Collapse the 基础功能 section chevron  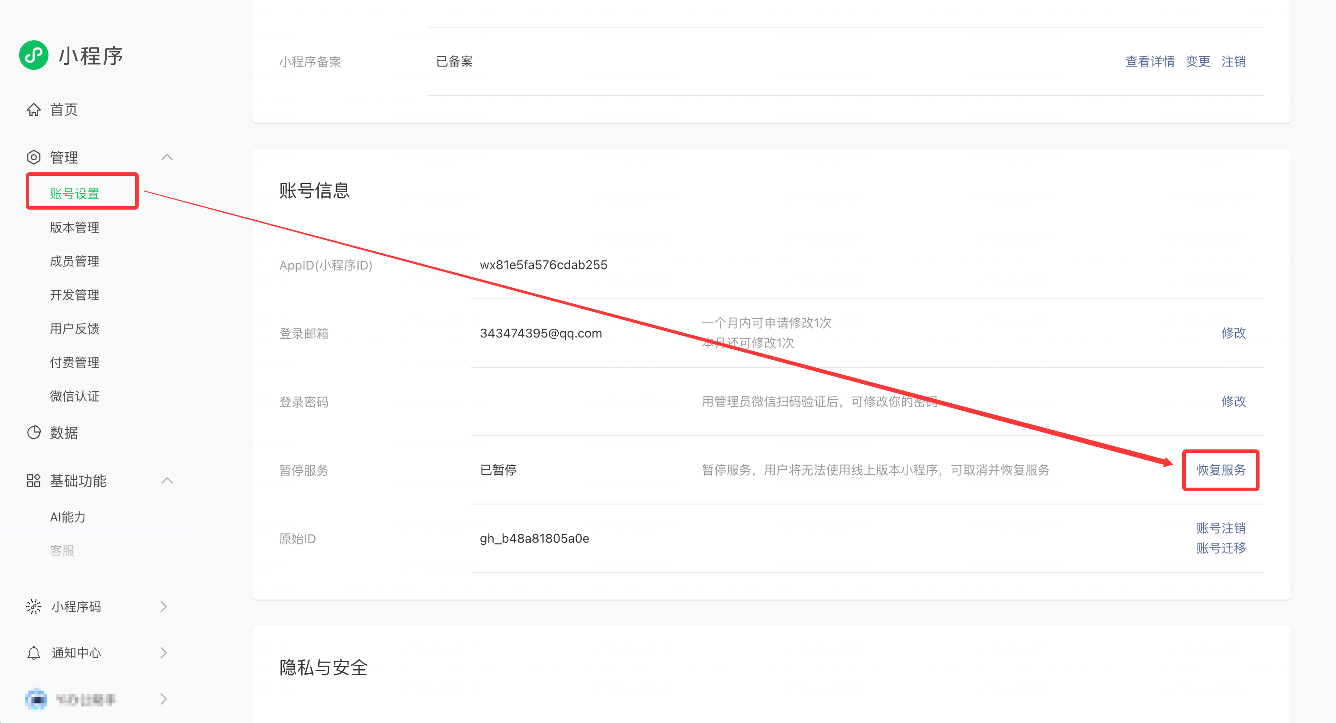coord(167,481)
